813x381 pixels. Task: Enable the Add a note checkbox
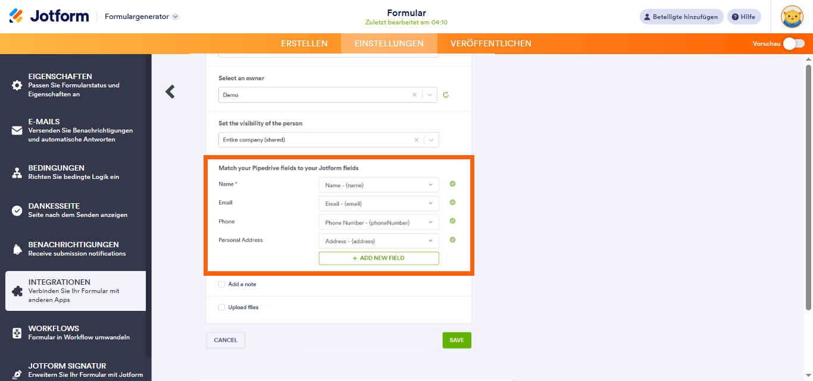click(221, 284)
